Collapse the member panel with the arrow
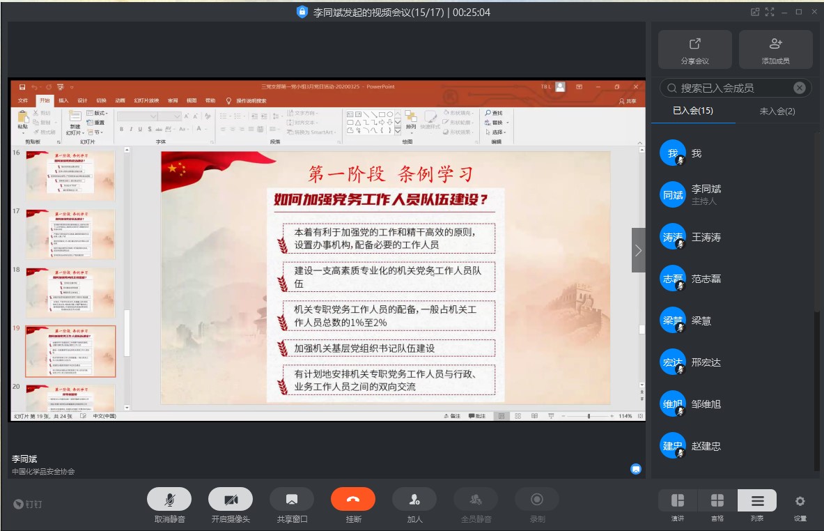The height and width of the screenshot is (531, 824). tap(638, 249)
